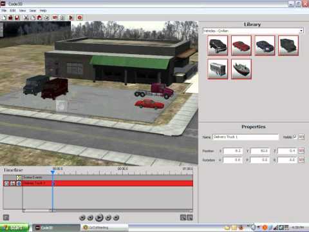This screenshot has width=309, height=232.
Task: Click the timeline zoom-out icon
Action: tap(190, 218)
